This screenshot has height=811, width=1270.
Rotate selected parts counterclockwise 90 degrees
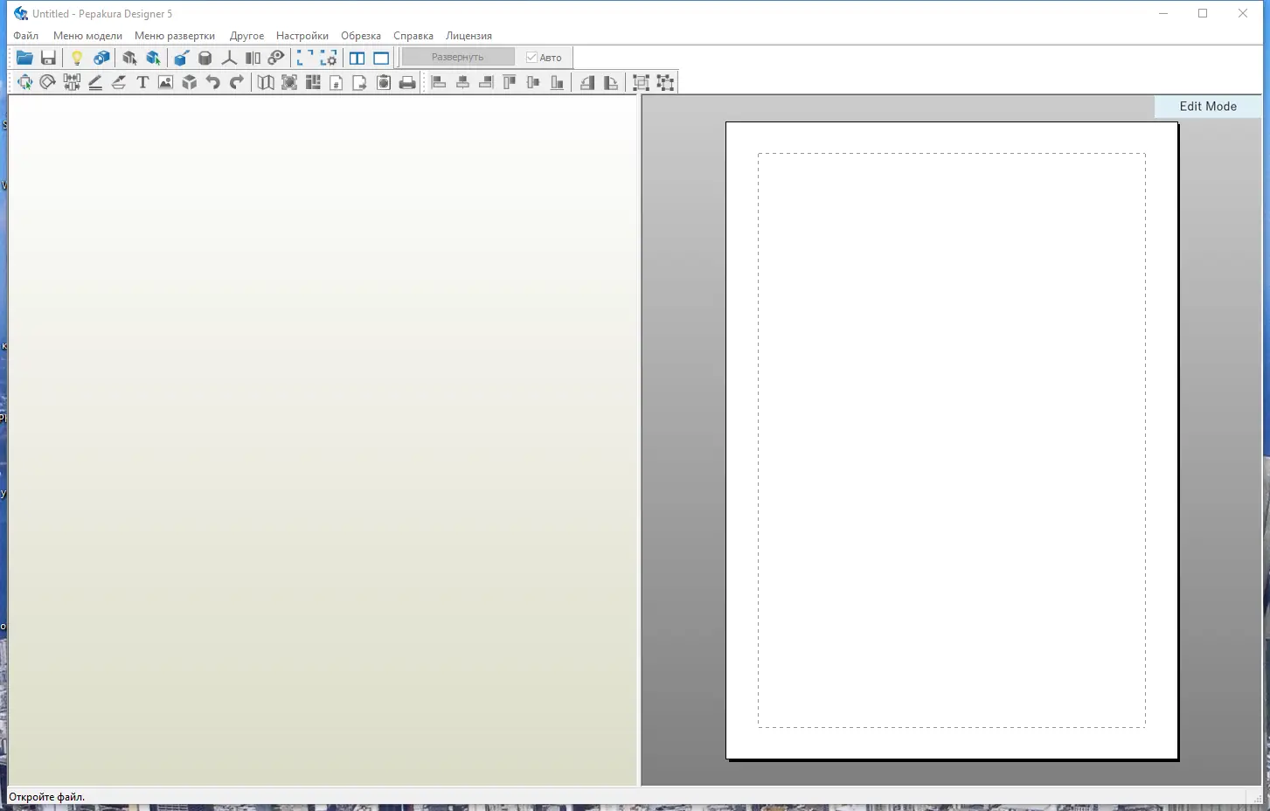click(x=587, y=82)
